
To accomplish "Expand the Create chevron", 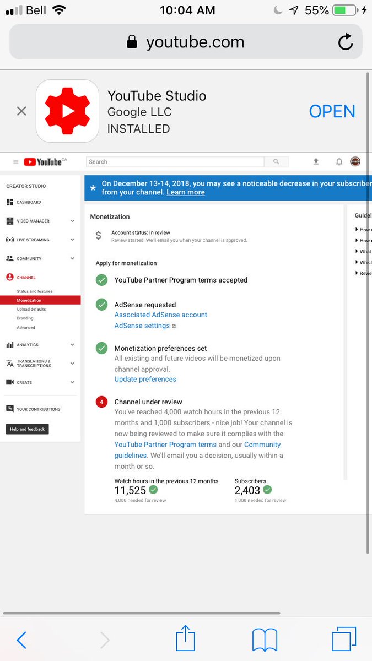I will point(72,382).
